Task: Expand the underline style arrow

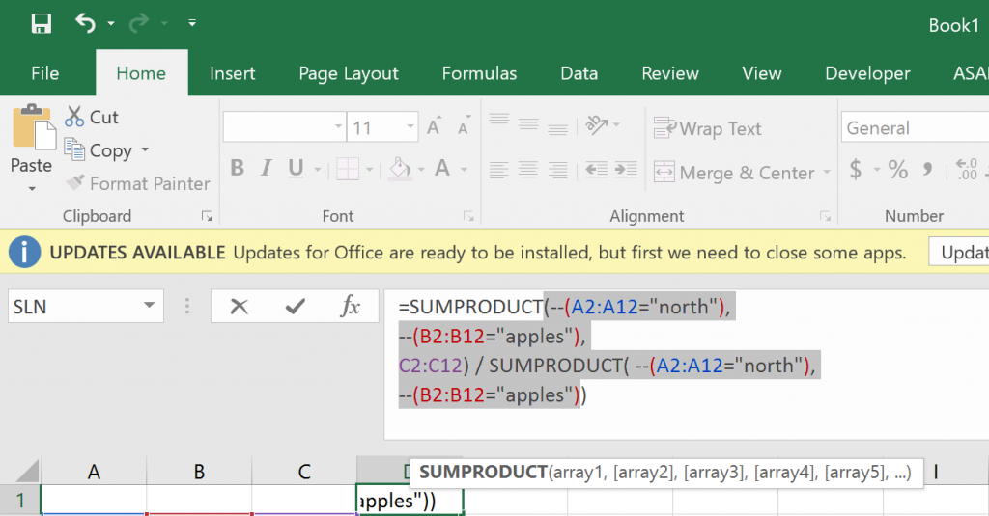Action: 317,169
